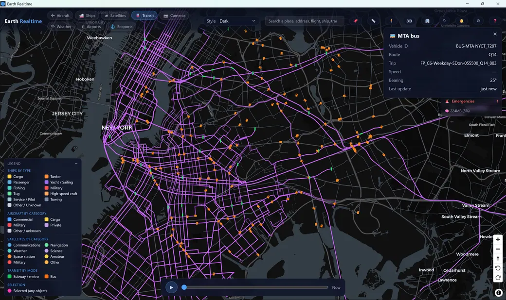Toggle the Airports layer pill
The width and height of the screenshot is (506, 300).
pyautogui.click(x=91, y=27)
